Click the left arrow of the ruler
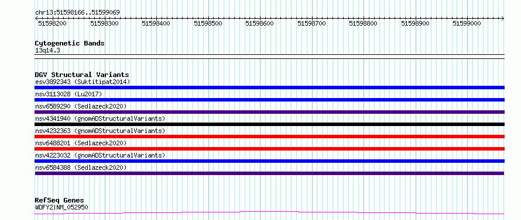 [x=36, y=19]
